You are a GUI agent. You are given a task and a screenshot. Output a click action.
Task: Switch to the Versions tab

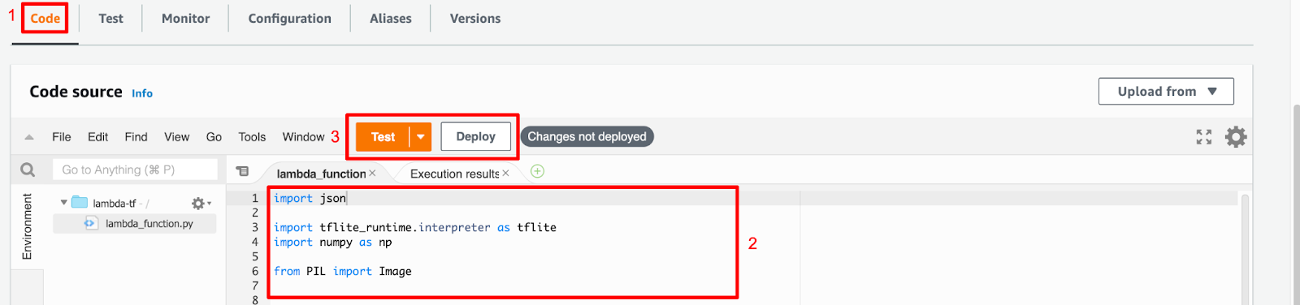click(475, 18)
